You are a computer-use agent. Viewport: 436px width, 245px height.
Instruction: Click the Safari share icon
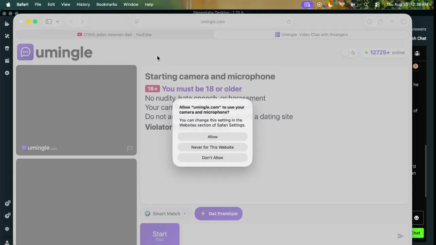point(380,22)
